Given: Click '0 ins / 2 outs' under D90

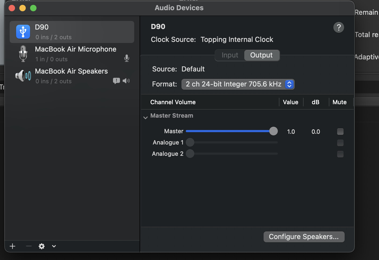Looking at the screenshot, I should pos(53,37).
